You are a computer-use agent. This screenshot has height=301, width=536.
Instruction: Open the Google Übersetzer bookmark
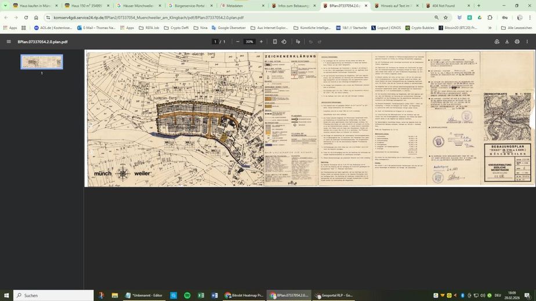point(229,28)
